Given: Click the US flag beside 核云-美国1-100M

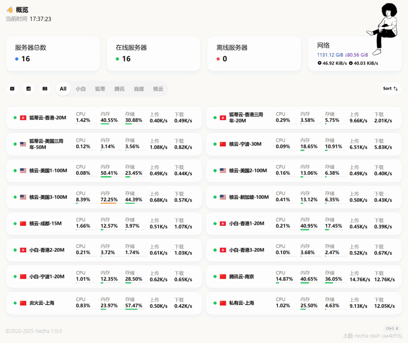Looking at the screenshot, I should [x=23, y=171].
